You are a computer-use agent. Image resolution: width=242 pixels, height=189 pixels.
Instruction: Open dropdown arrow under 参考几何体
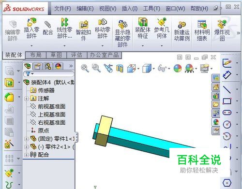(162, 46)
